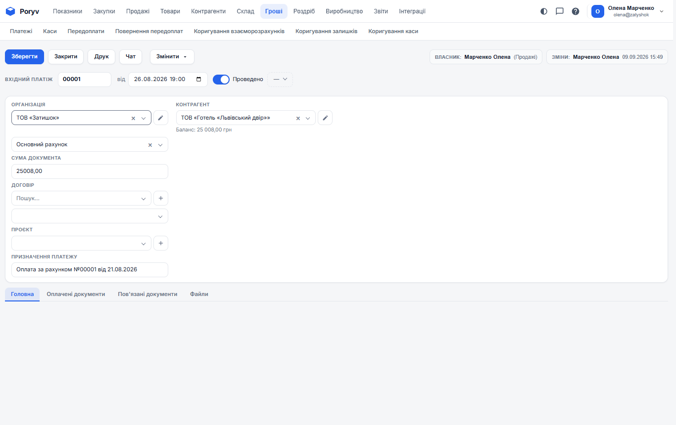Viewport: 676px width, 425px height.
Task: Open the Контрагенти menu item
Action: tap(208, 11)
